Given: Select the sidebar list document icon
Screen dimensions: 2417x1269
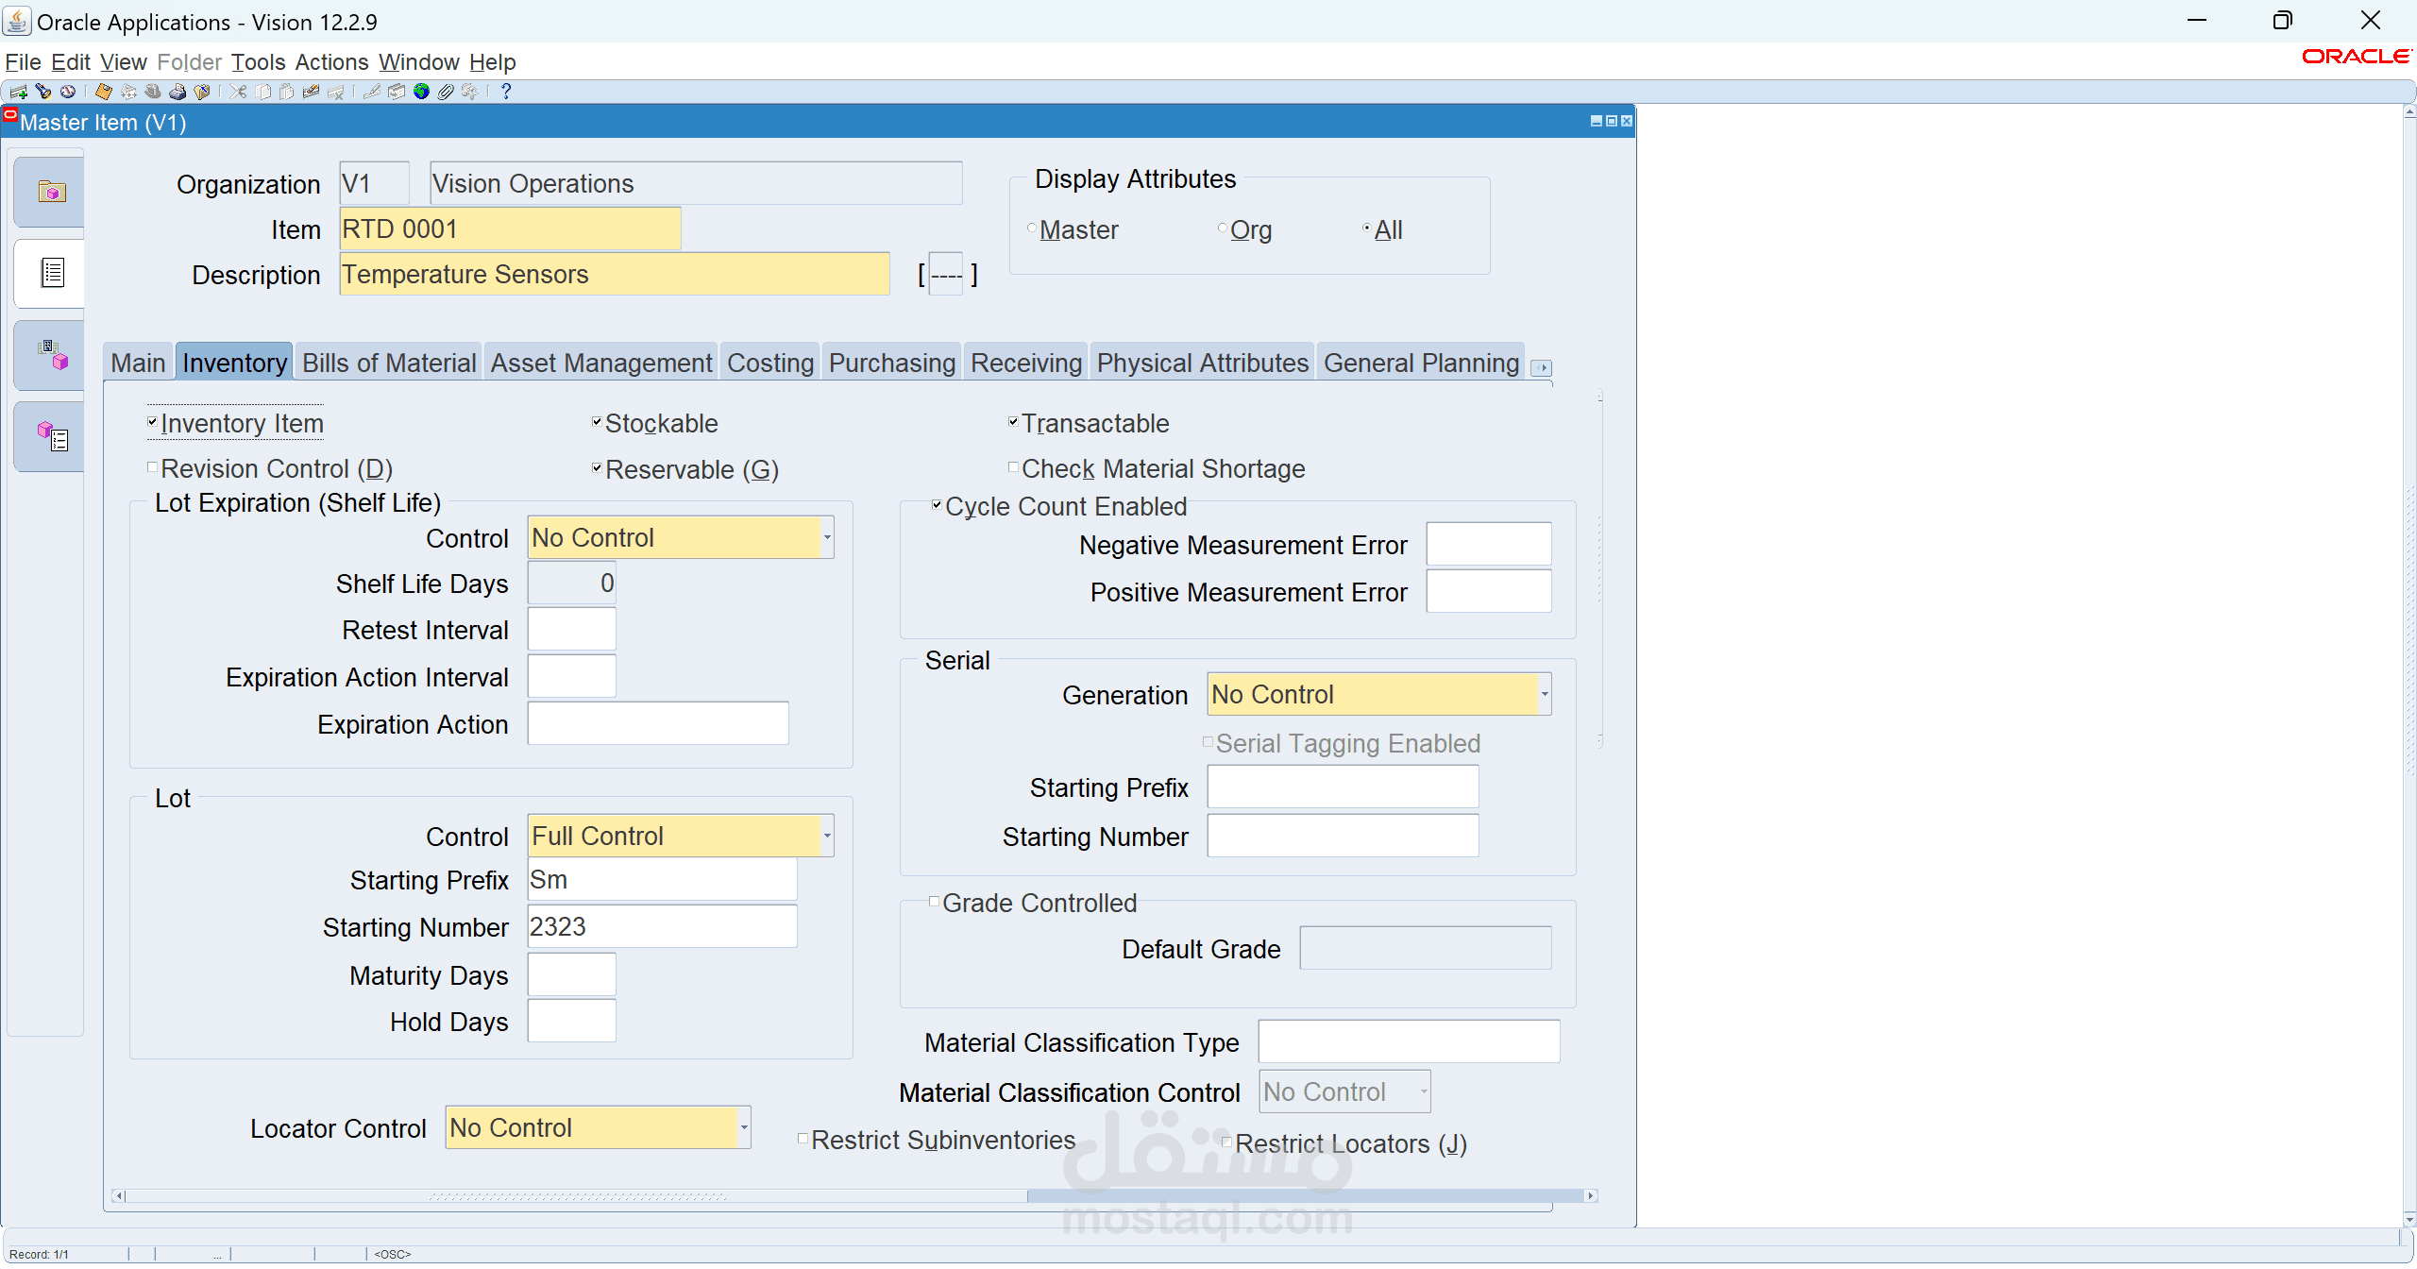Looking at the screenshot, I should [51, 274].
